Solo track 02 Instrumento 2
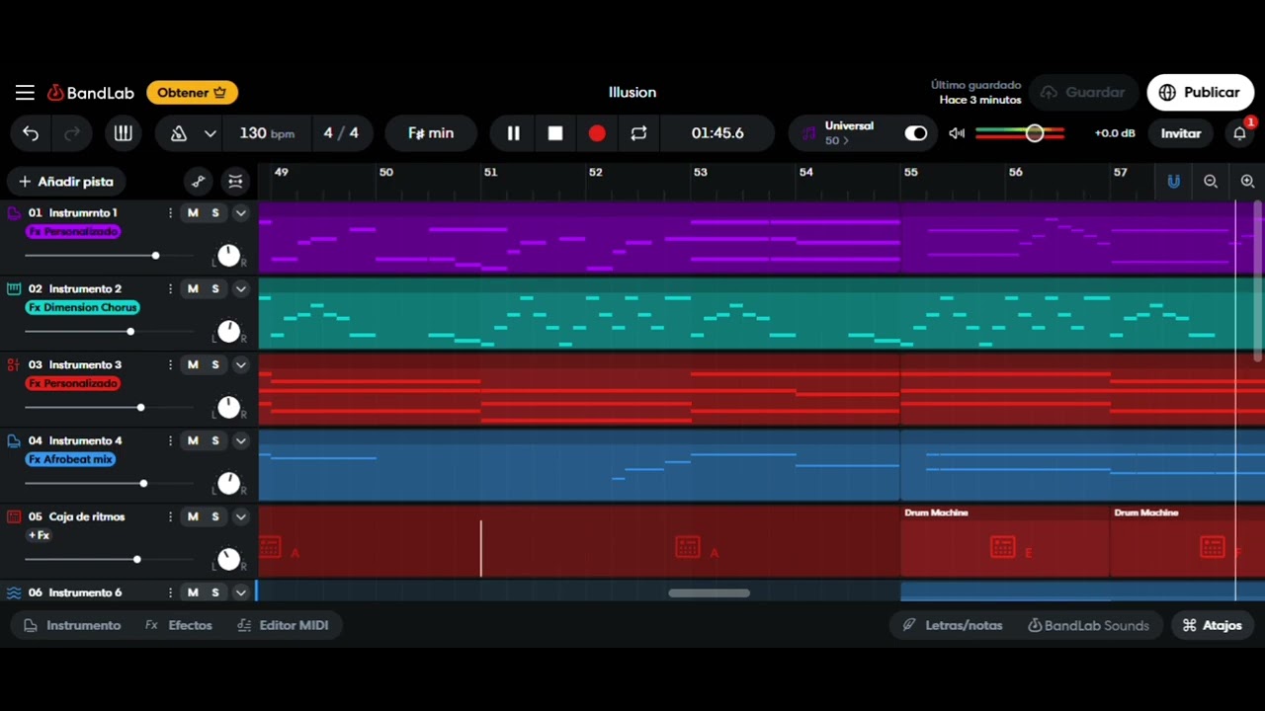This screenshot has width=1265, height=711. coord(215,289)
